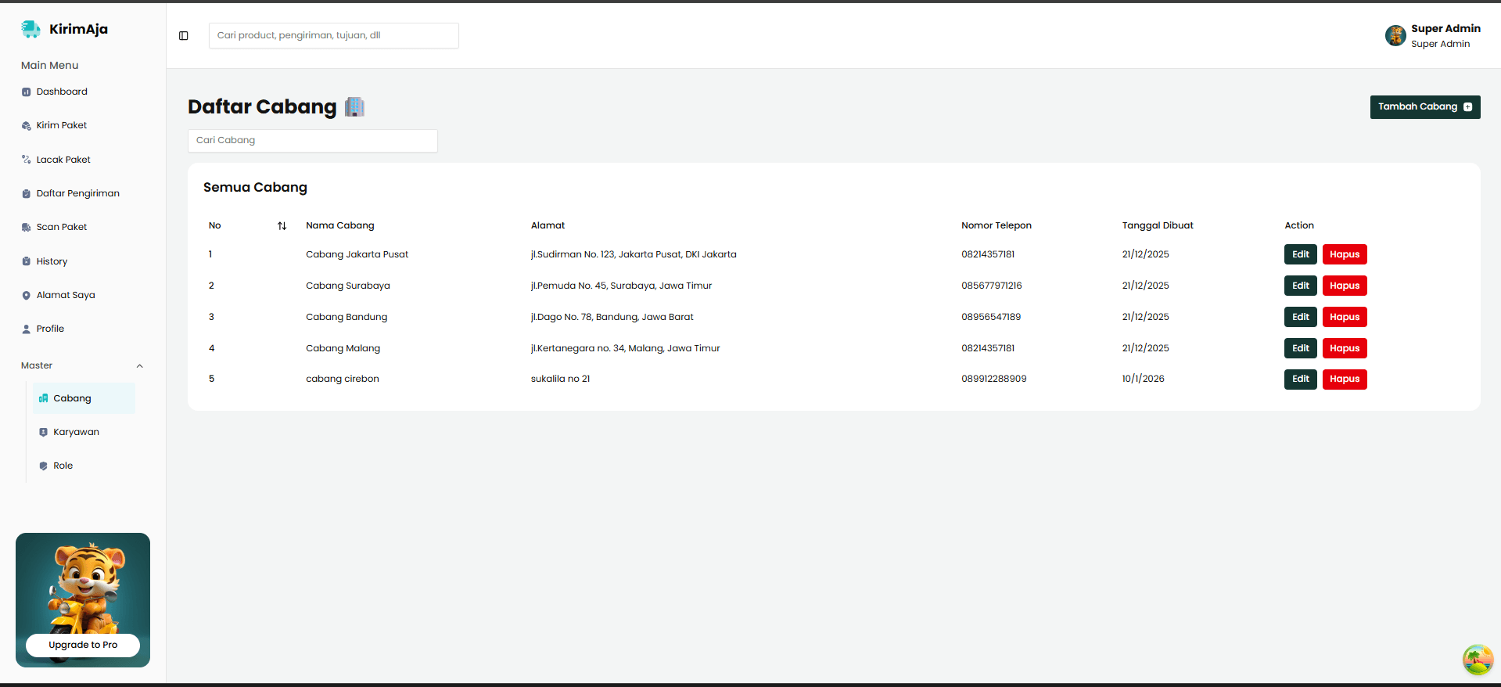Focus the top product search field

[334, 36]
